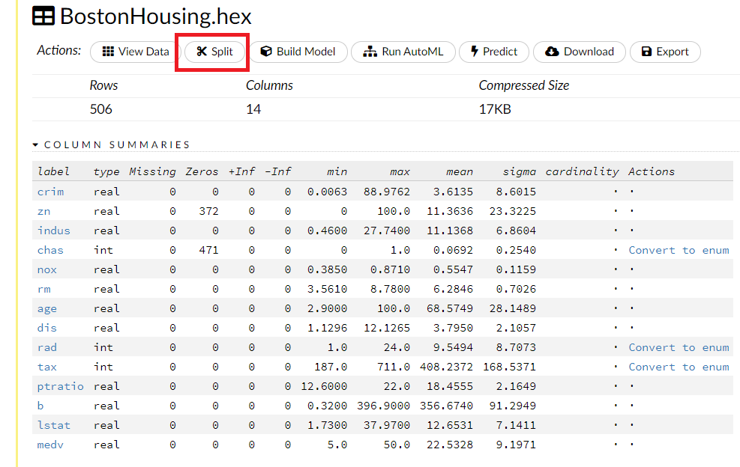Click the Split scissors button
This screenshot has width=740, height=467.
click(x=214, y=52)
